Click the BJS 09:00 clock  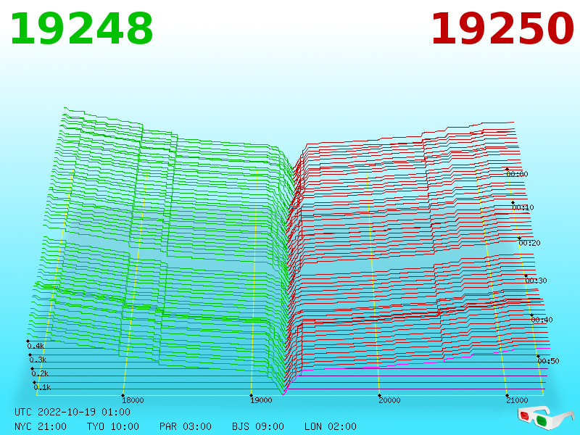(x=258, y=426)
